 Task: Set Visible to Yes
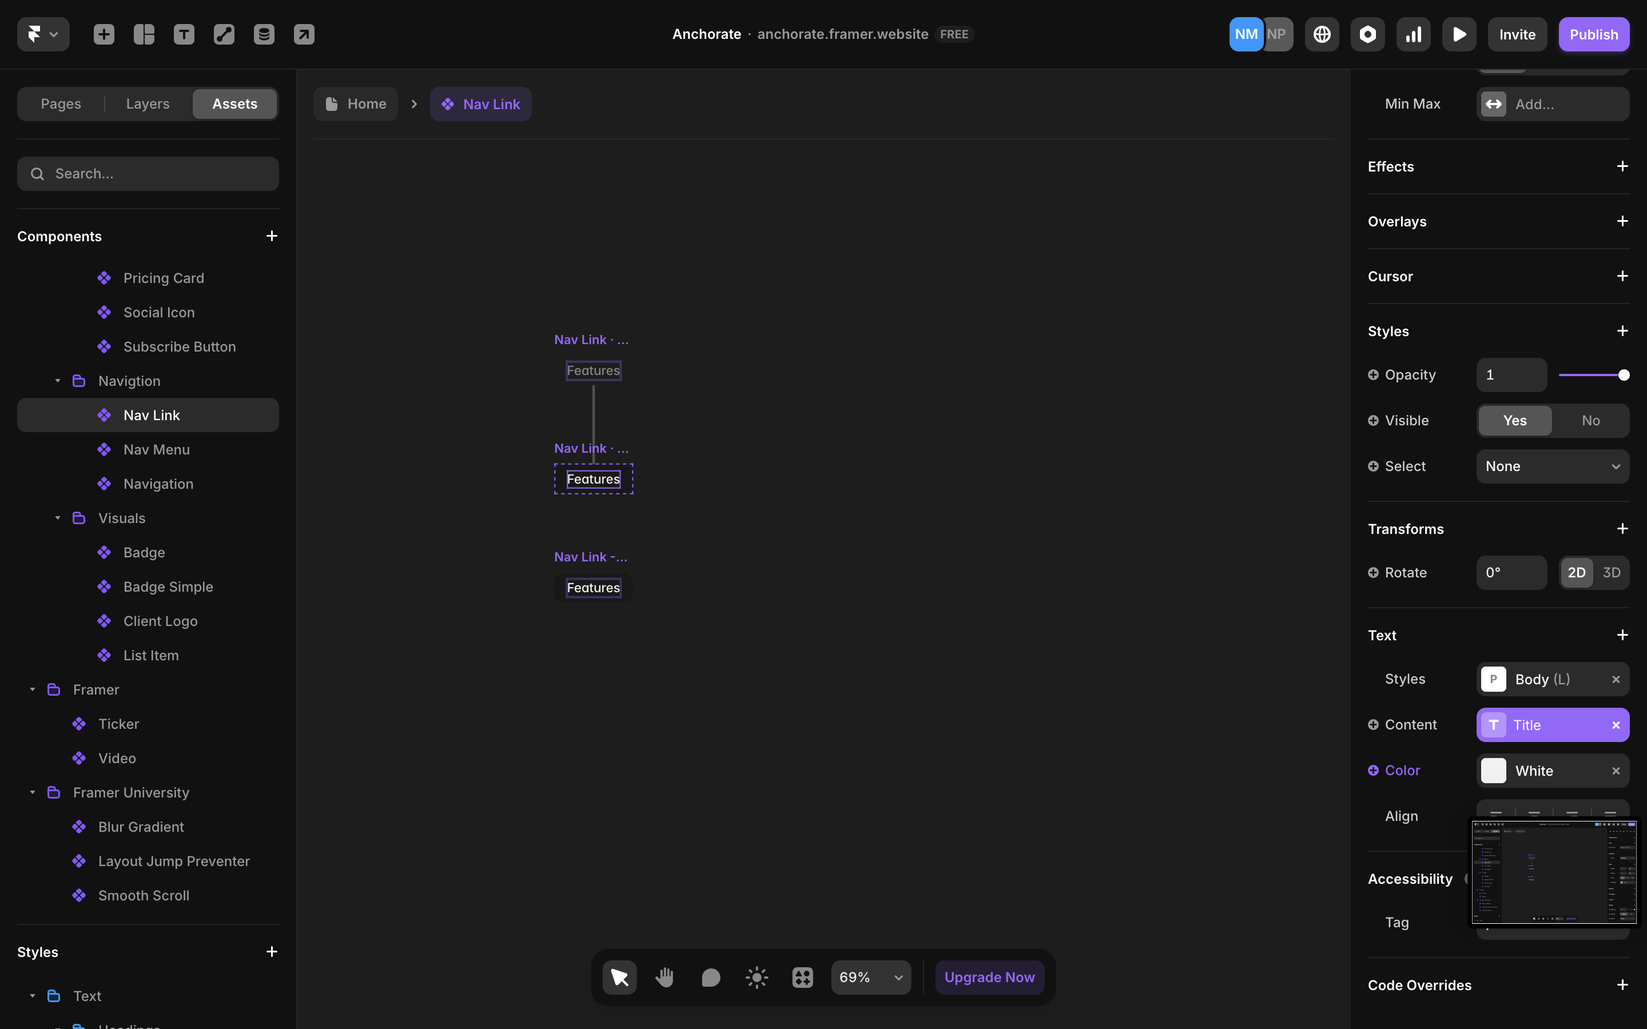point(1514,421)
